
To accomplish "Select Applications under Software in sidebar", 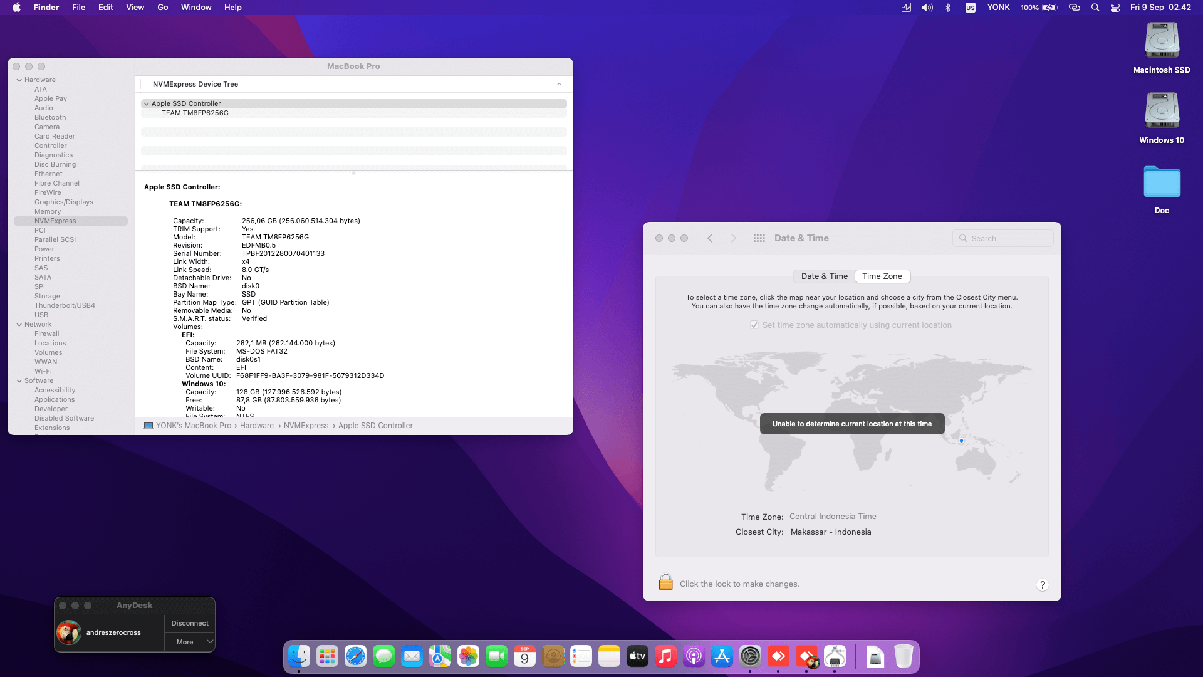I will tap(55, 400).
